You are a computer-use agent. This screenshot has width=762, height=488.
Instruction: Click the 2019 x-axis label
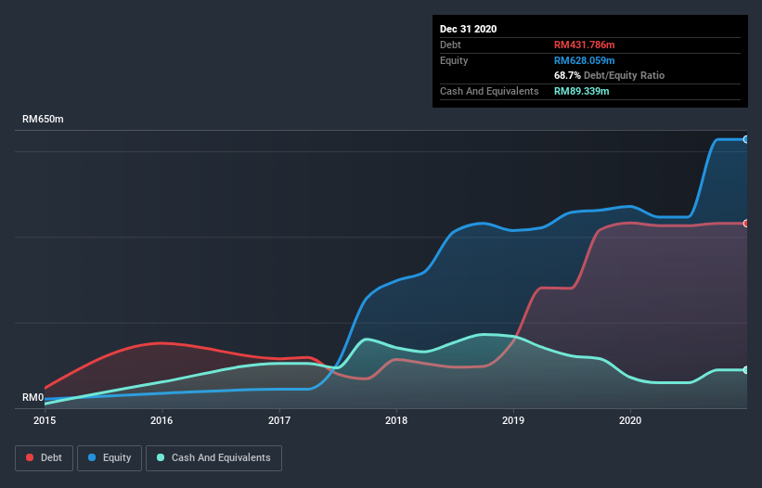tap(513, 420)
